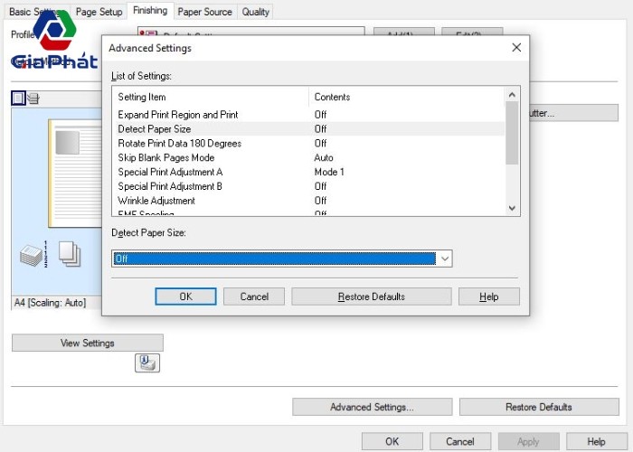Cancel the printer properties window
The image size is (633, 452).
click(460, 441)
